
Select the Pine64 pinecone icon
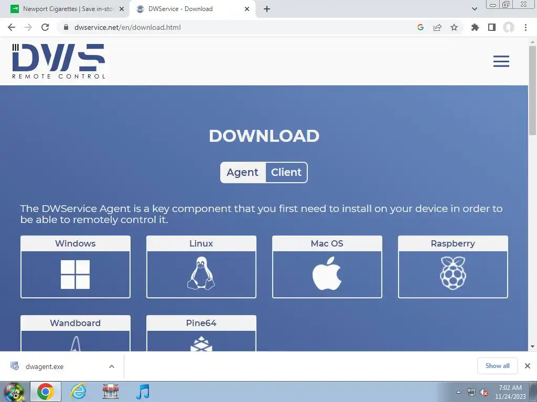tap(201, 343)
